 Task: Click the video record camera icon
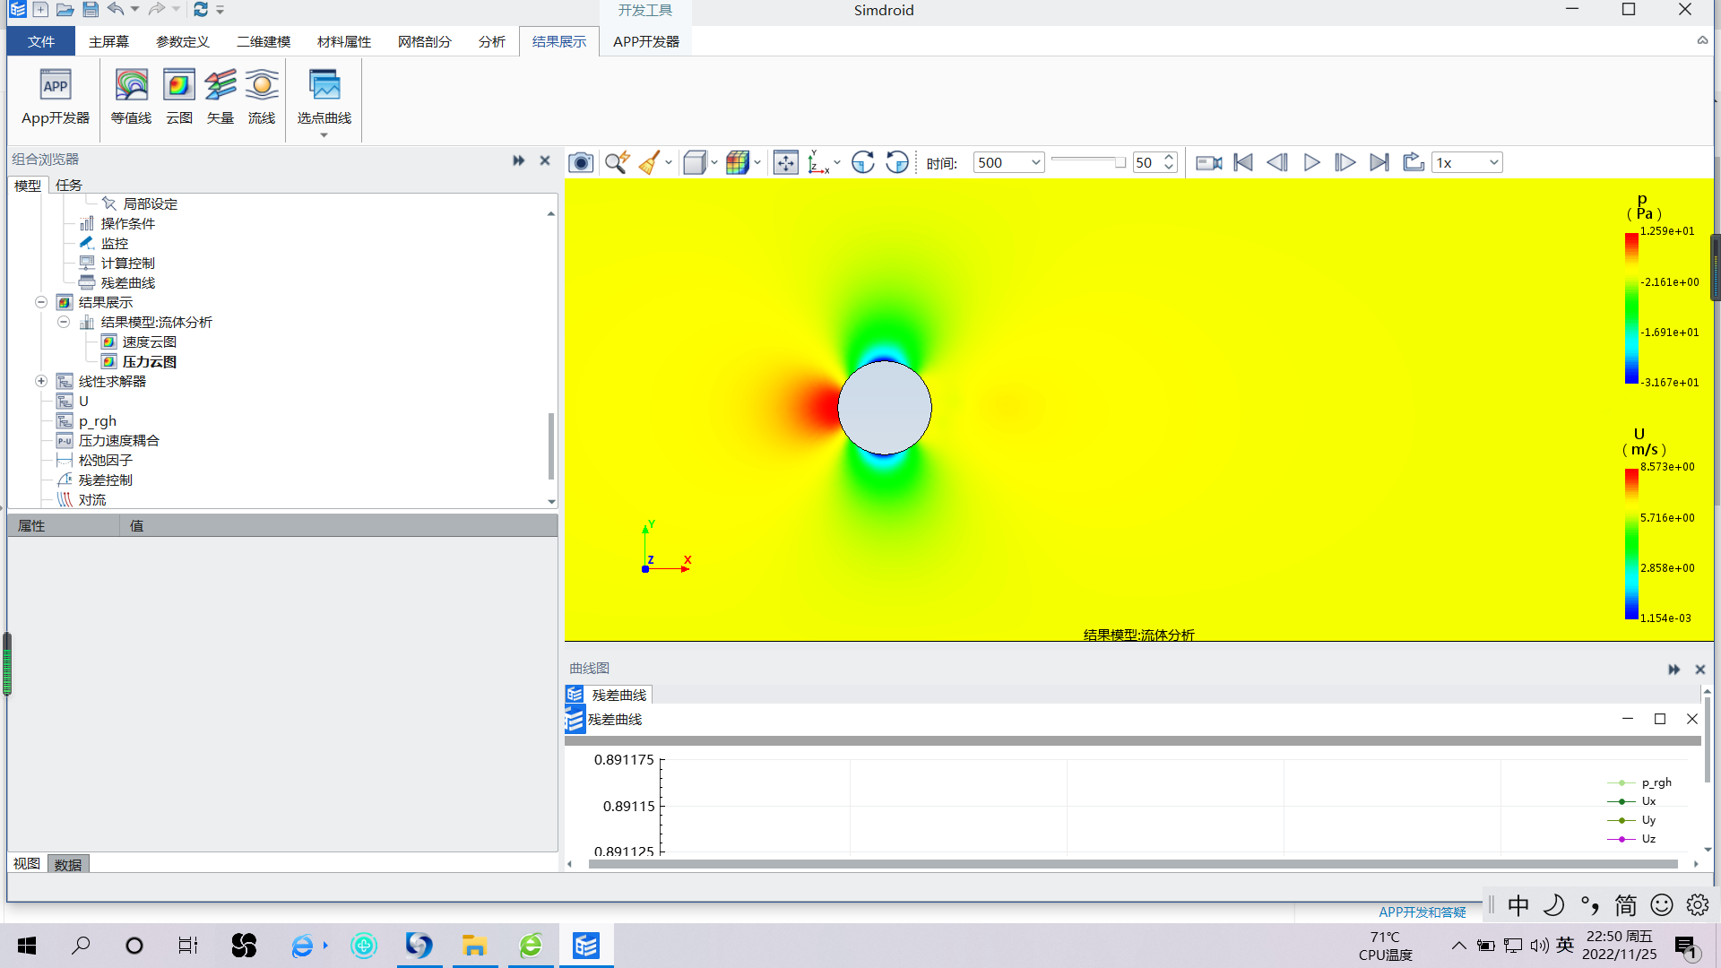1209,162
